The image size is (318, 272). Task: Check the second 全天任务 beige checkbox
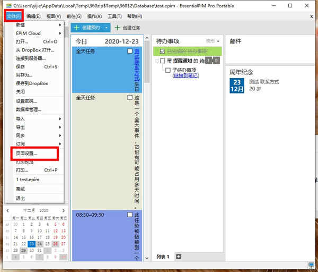(130, 98)
